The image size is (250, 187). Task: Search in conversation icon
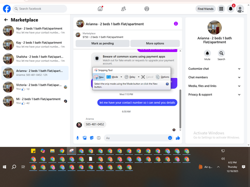pyautogui.click(x=221, y=53)
